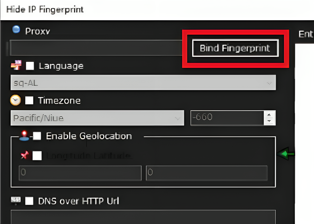This screenshot has width=314, height=224.
Task: Enable the Timezone checkbox
Action: click(x=29, y=100)
